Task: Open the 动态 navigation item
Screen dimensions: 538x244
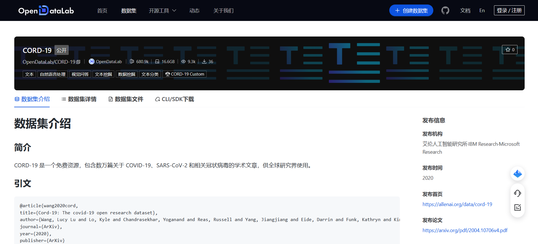Action: pos(194,10)
